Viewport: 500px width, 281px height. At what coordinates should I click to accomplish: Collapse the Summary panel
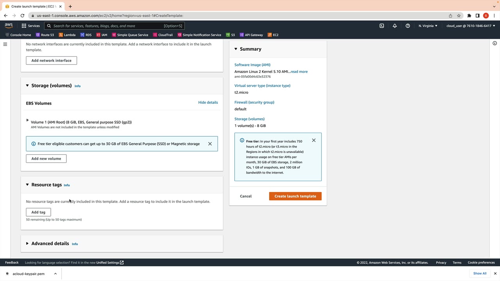236,49
